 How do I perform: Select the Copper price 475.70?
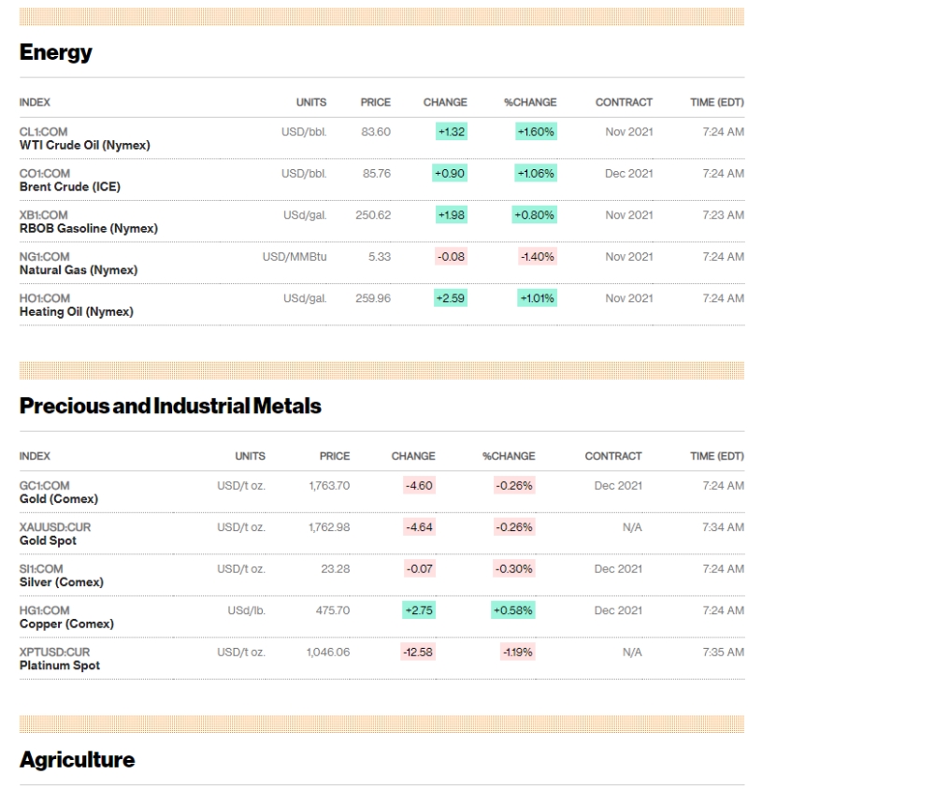[333, 610]
